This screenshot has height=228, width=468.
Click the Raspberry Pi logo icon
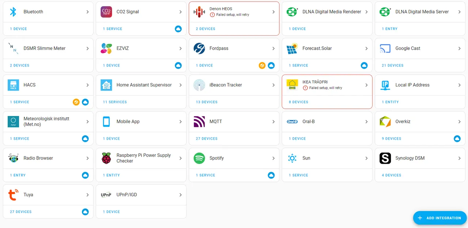pyautogui.click(x=106, y=158)
